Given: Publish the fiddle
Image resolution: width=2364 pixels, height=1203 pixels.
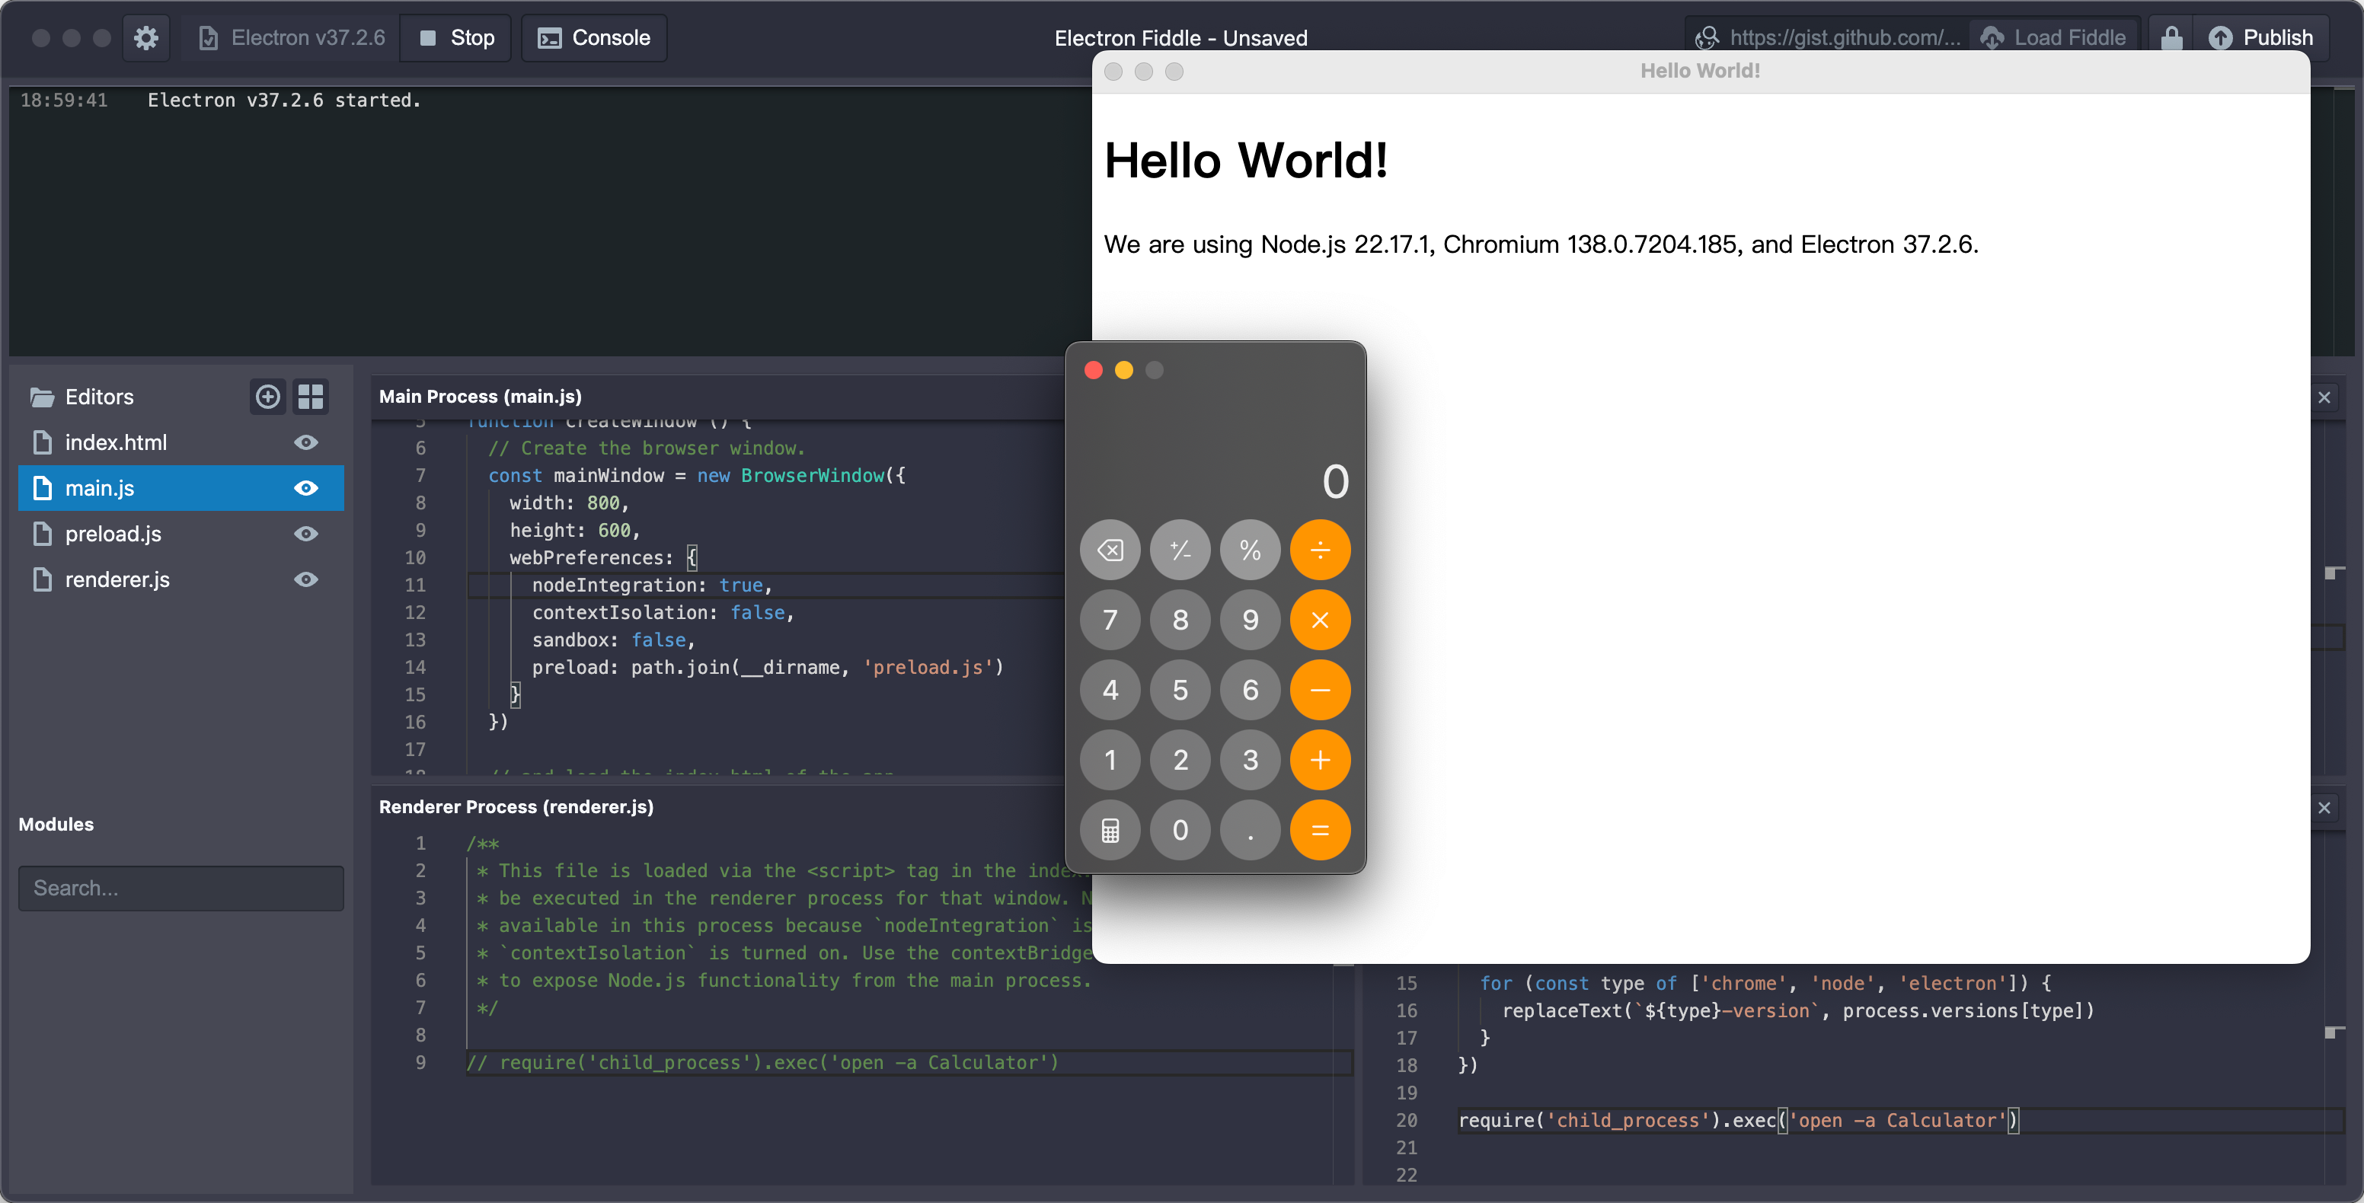Looking at the screenshot, I should pos(2260,37).
